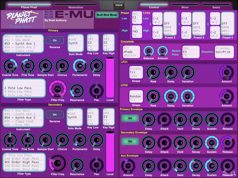Click the Secondary Key Low picker
Viewport: 238px width, 178px height.
(93, 117)
